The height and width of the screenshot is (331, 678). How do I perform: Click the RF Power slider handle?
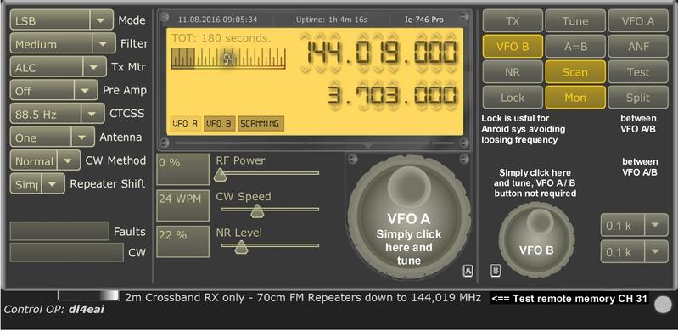point(220,174)
